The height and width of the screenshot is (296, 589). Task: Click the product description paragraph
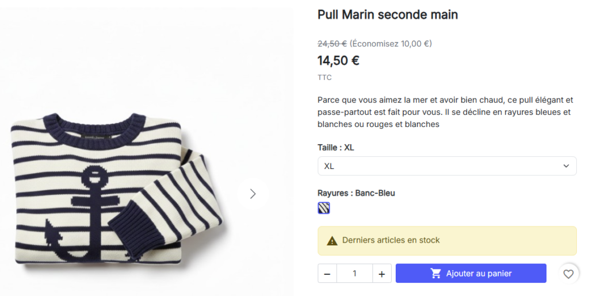click(x=445, y=112)
